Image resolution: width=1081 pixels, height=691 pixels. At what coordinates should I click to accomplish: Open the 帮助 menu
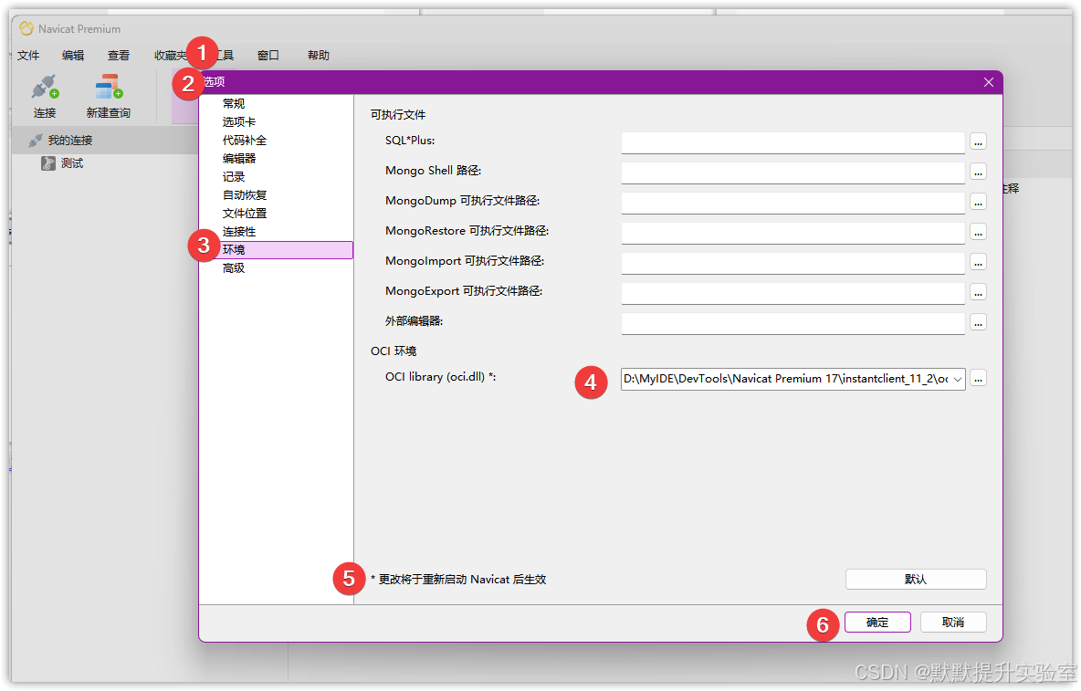click(x=319, y=55)
